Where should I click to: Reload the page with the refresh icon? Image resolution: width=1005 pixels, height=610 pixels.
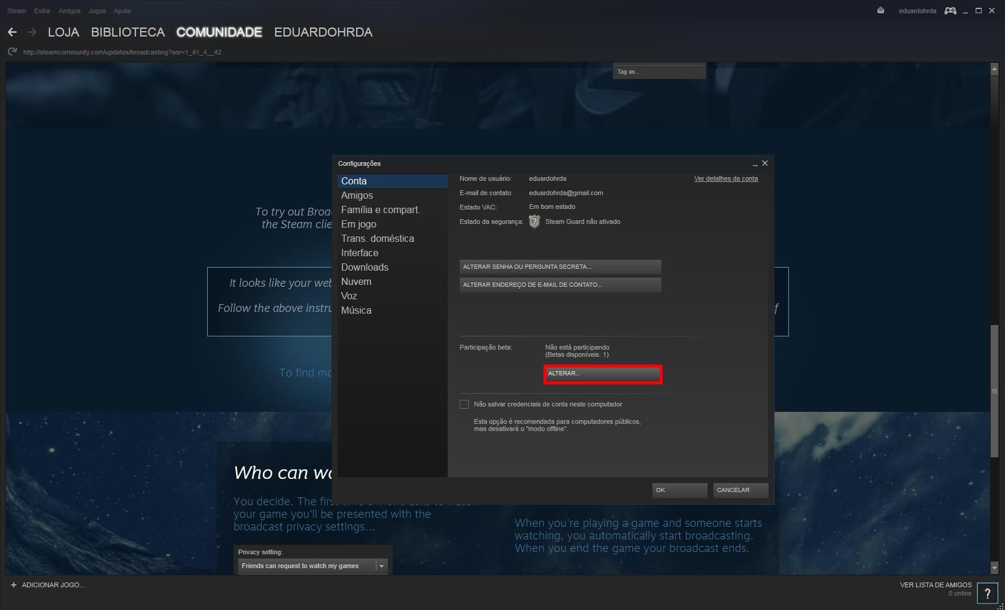tap(13, 52)
